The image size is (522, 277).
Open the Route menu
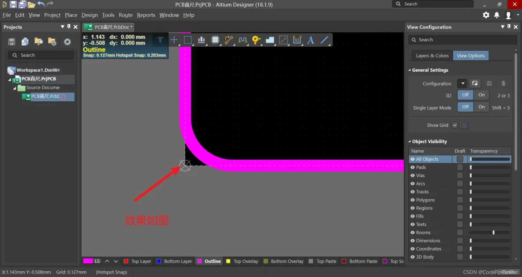coord(126,15)
